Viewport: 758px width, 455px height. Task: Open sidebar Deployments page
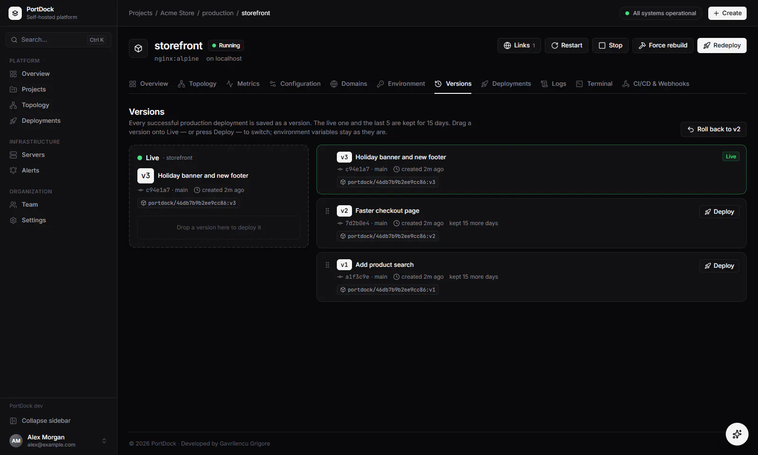(58, 121)
